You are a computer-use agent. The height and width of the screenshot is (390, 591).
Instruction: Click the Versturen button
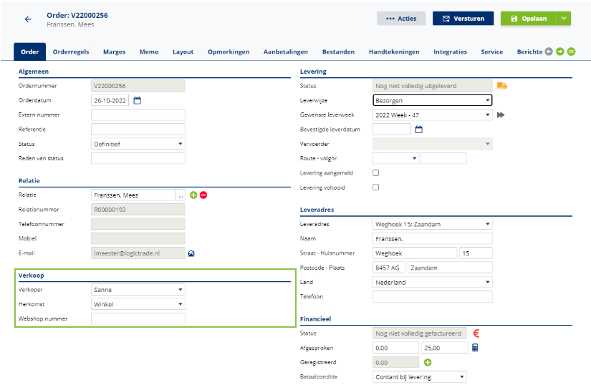pos(463,19)
